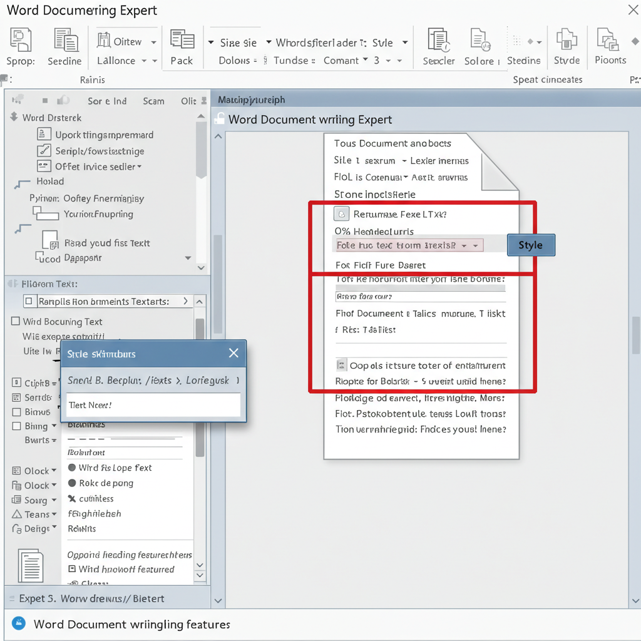
Task: Click Seriple/fowsisetnige edit icon
Action: tap(44, 150)
